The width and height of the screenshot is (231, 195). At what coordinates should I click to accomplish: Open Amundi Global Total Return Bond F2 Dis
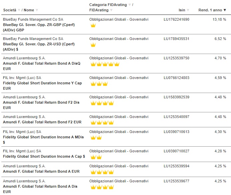click(x=41, y=105)
